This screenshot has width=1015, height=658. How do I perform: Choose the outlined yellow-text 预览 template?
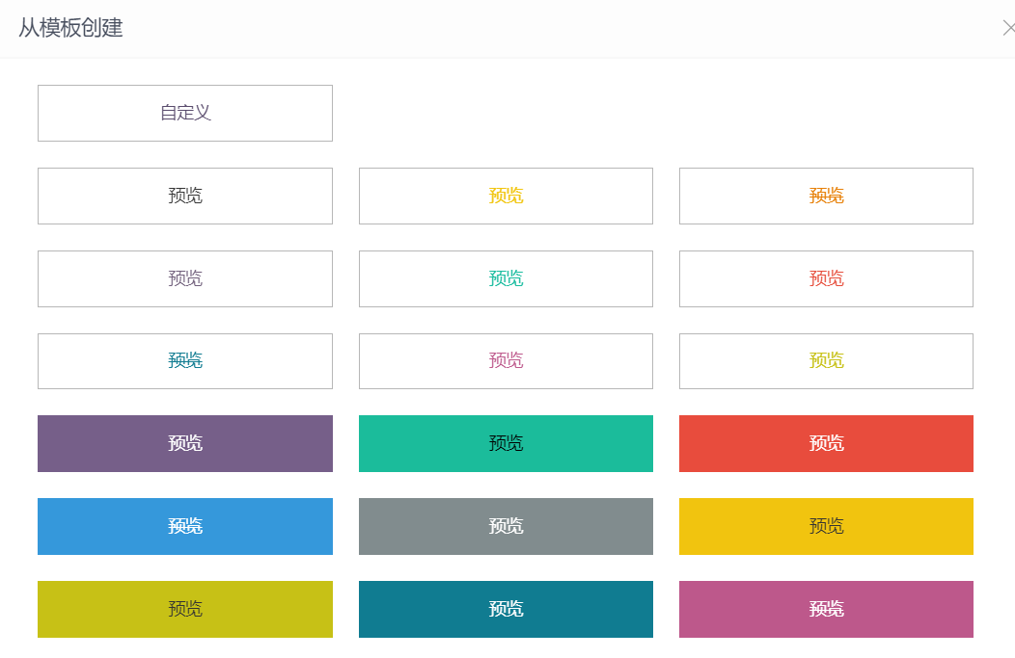click(506, 196)
